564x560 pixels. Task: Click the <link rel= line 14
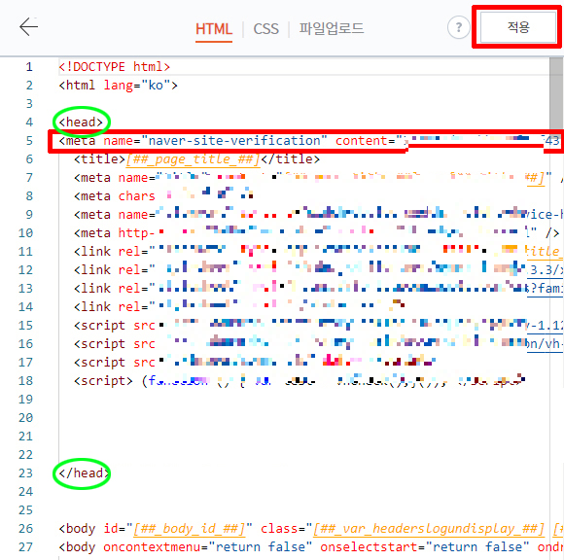239,307
